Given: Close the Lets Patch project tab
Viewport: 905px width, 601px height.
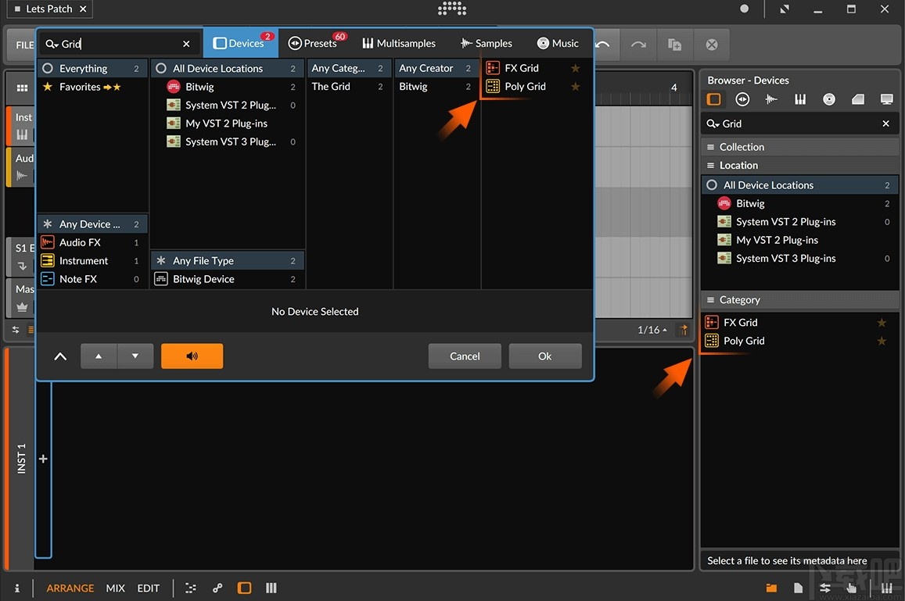Looking at the screenshot, I should coord(83,9).
